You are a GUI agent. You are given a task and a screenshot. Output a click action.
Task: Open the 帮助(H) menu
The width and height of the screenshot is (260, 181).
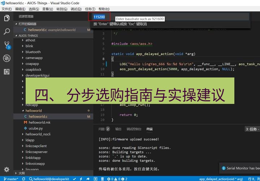(104, 9)
